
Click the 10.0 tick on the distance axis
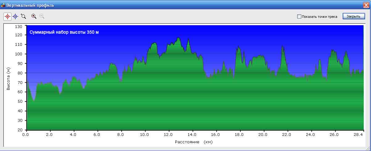(x=144, y=135)
